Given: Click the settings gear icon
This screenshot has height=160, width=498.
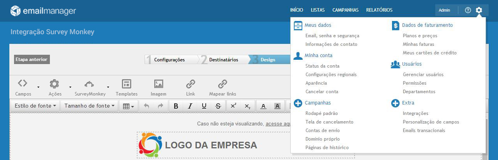Looking at the screenshot, I should (x=479, y=10).
